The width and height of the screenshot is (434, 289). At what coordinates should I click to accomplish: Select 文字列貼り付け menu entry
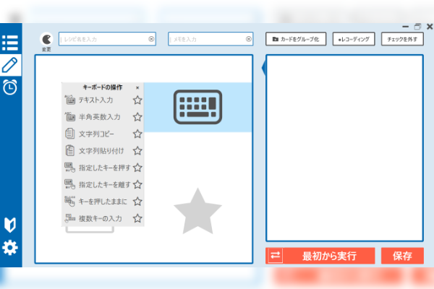pyautogui.click(x=103, y=151)
